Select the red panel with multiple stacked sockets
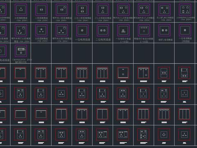The height and width of the screenshot is (148, 197). coord(143,134)
